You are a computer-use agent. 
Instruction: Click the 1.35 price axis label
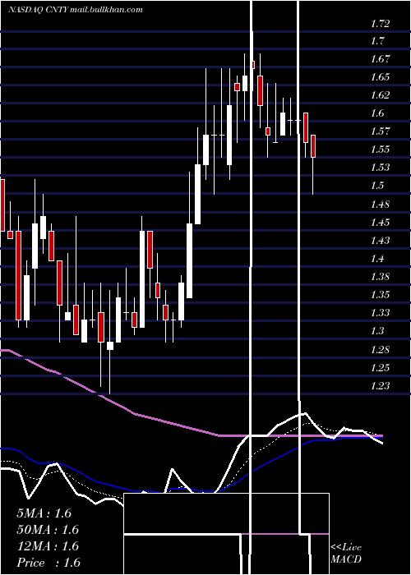point(380,295)
